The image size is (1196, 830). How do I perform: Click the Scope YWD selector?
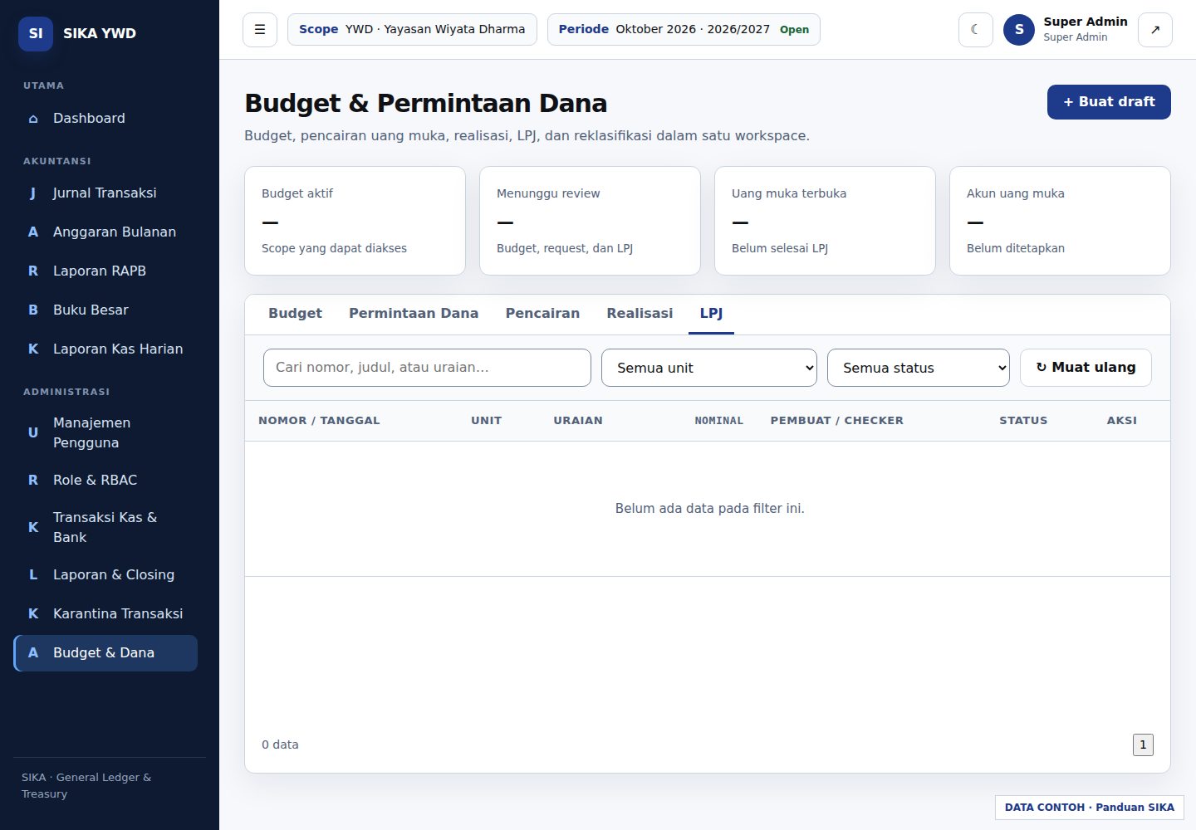412,30
